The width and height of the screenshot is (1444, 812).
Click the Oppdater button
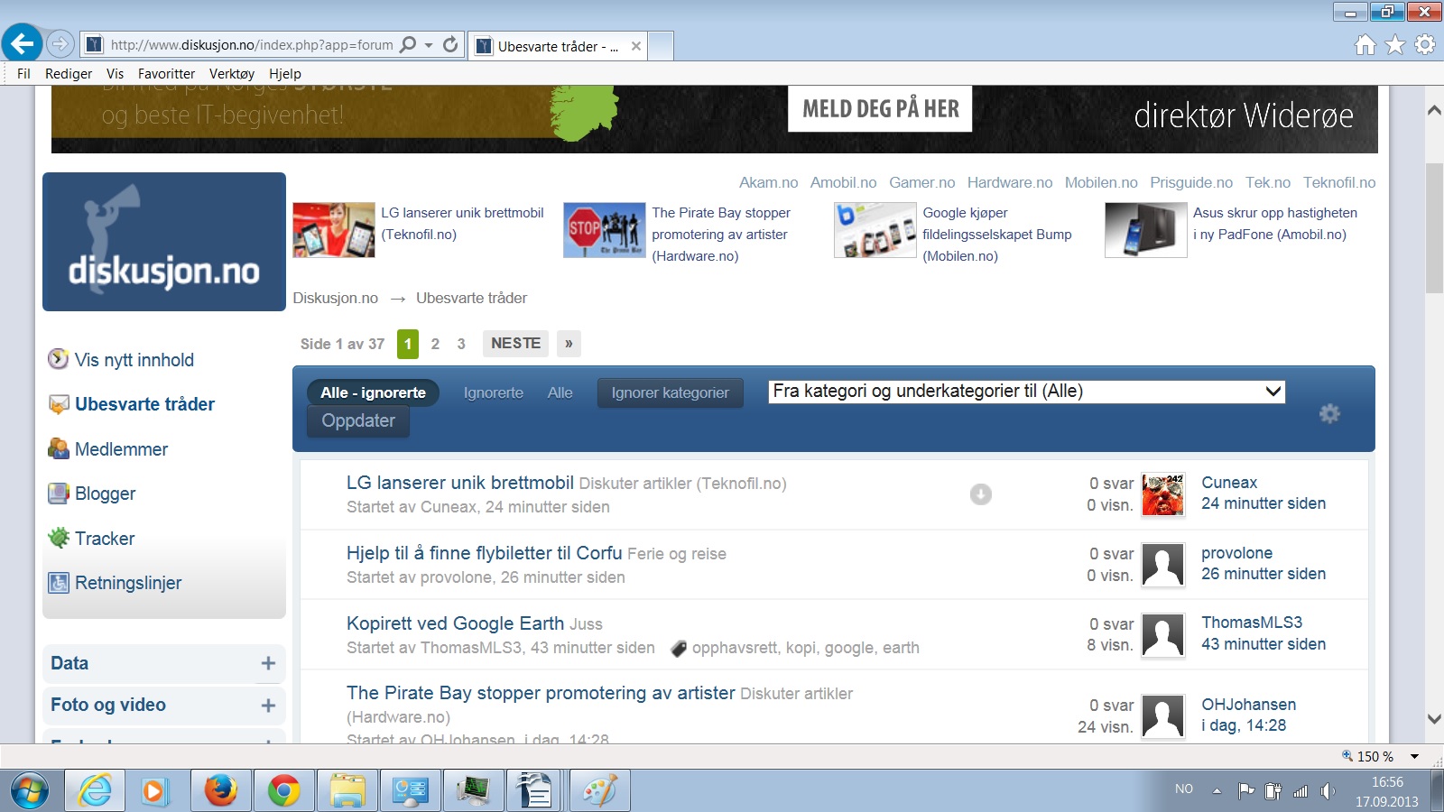click(x=358, y=420)
